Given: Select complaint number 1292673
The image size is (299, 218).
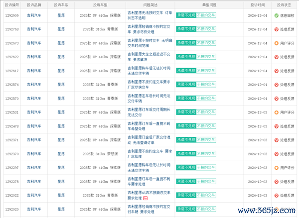Looking at the screenshot, I should click(x=12, y=43).
